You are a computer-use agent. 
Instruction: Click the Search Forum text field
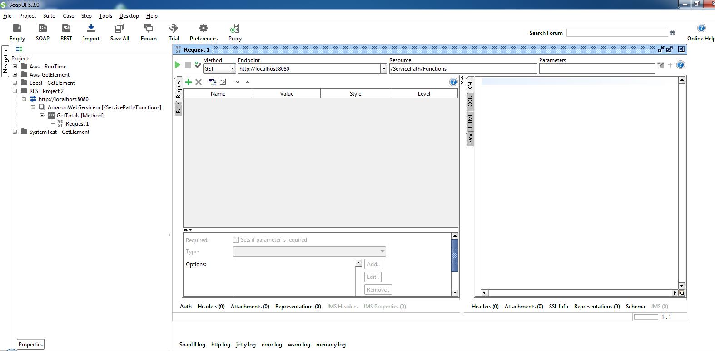(617, 33)
